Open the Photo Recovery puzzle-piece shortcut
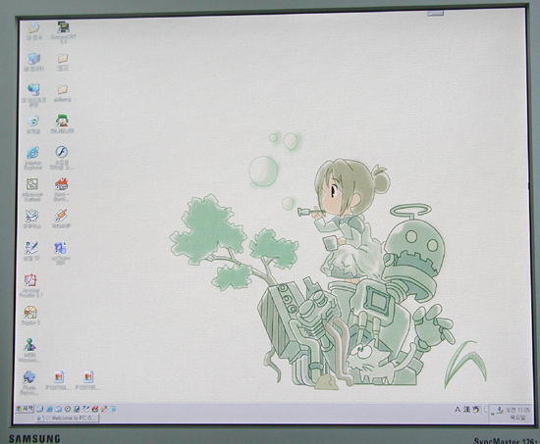The image size is (540, 444). click(x=28, y=383)
